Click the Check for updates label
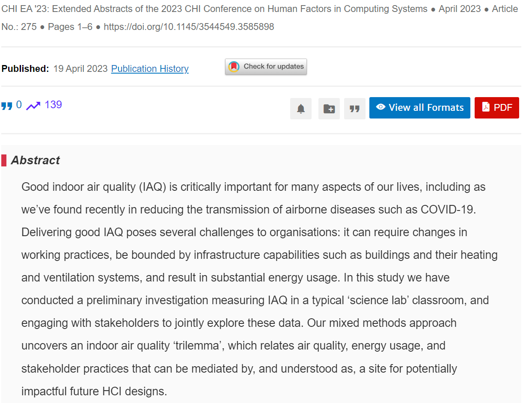 273,66
